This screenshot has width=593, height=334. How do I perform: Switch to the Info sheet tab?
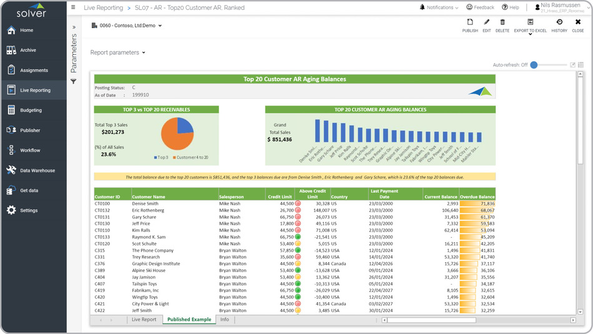[224, 320]
